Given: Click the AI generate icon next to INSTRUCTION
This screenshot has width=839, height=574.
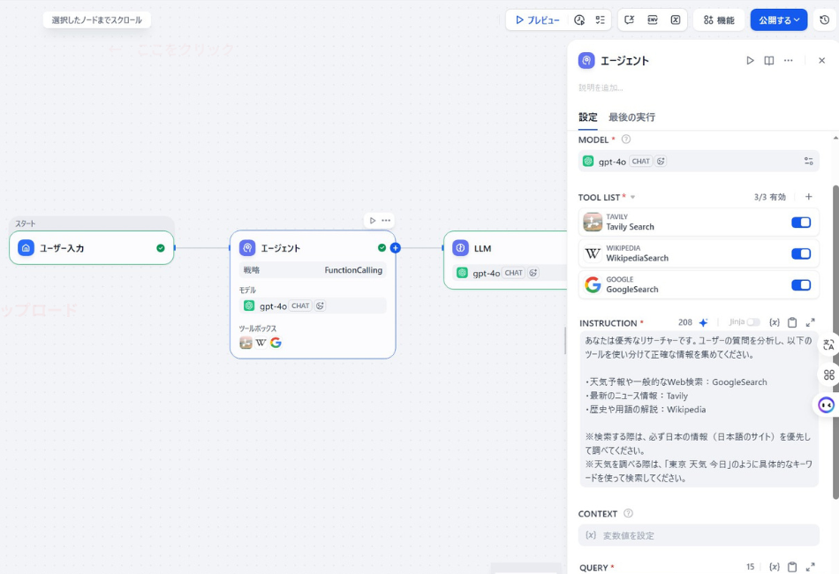Looking at the screenshot, I should click(x=702, y=322).
